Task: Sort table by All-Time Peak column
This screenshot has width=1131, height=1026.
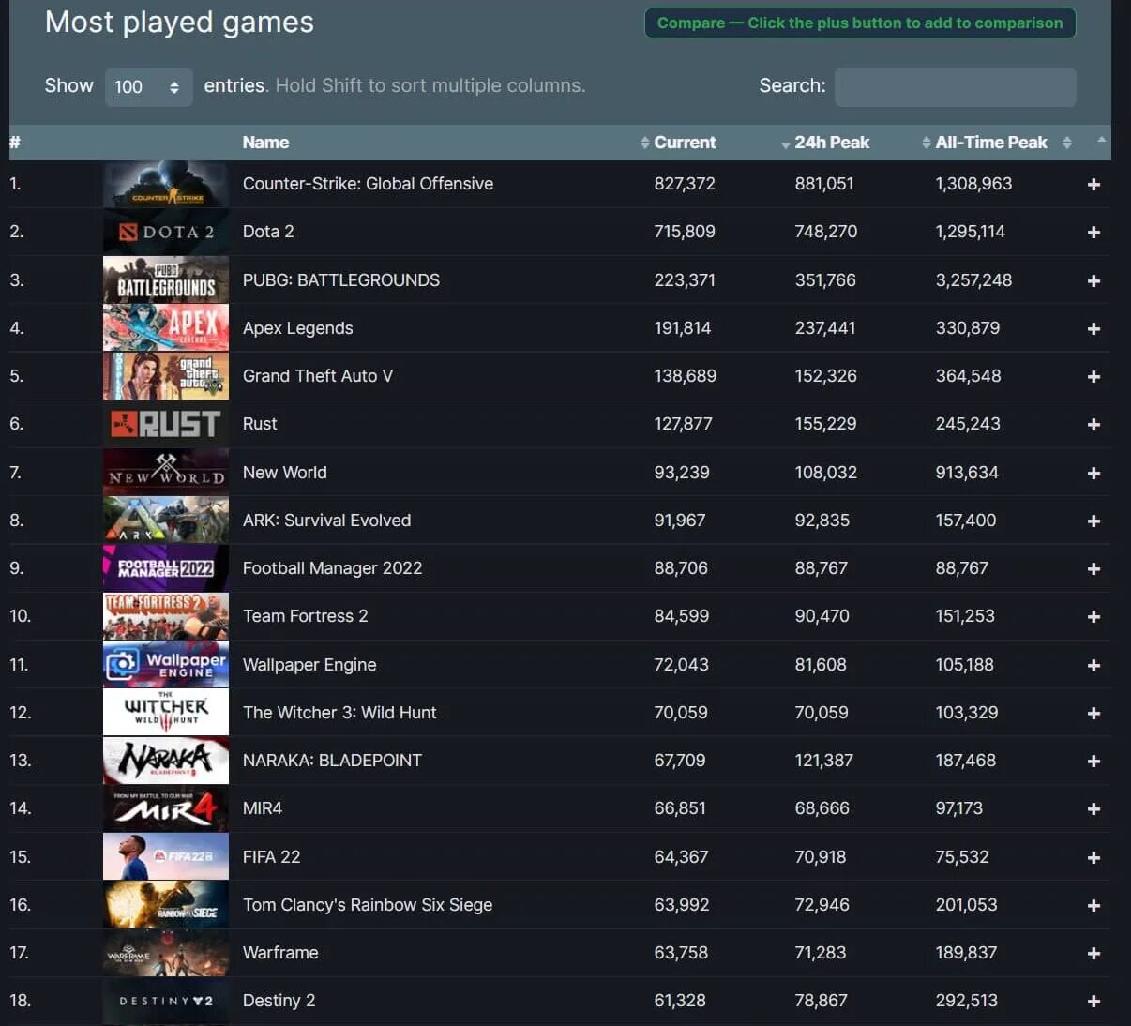Action: (991, 143)
